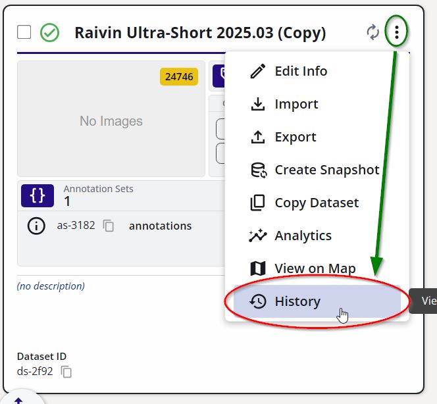Click the Annotation Sets label
Screen dimensions: 437x404
click(98, 189)
